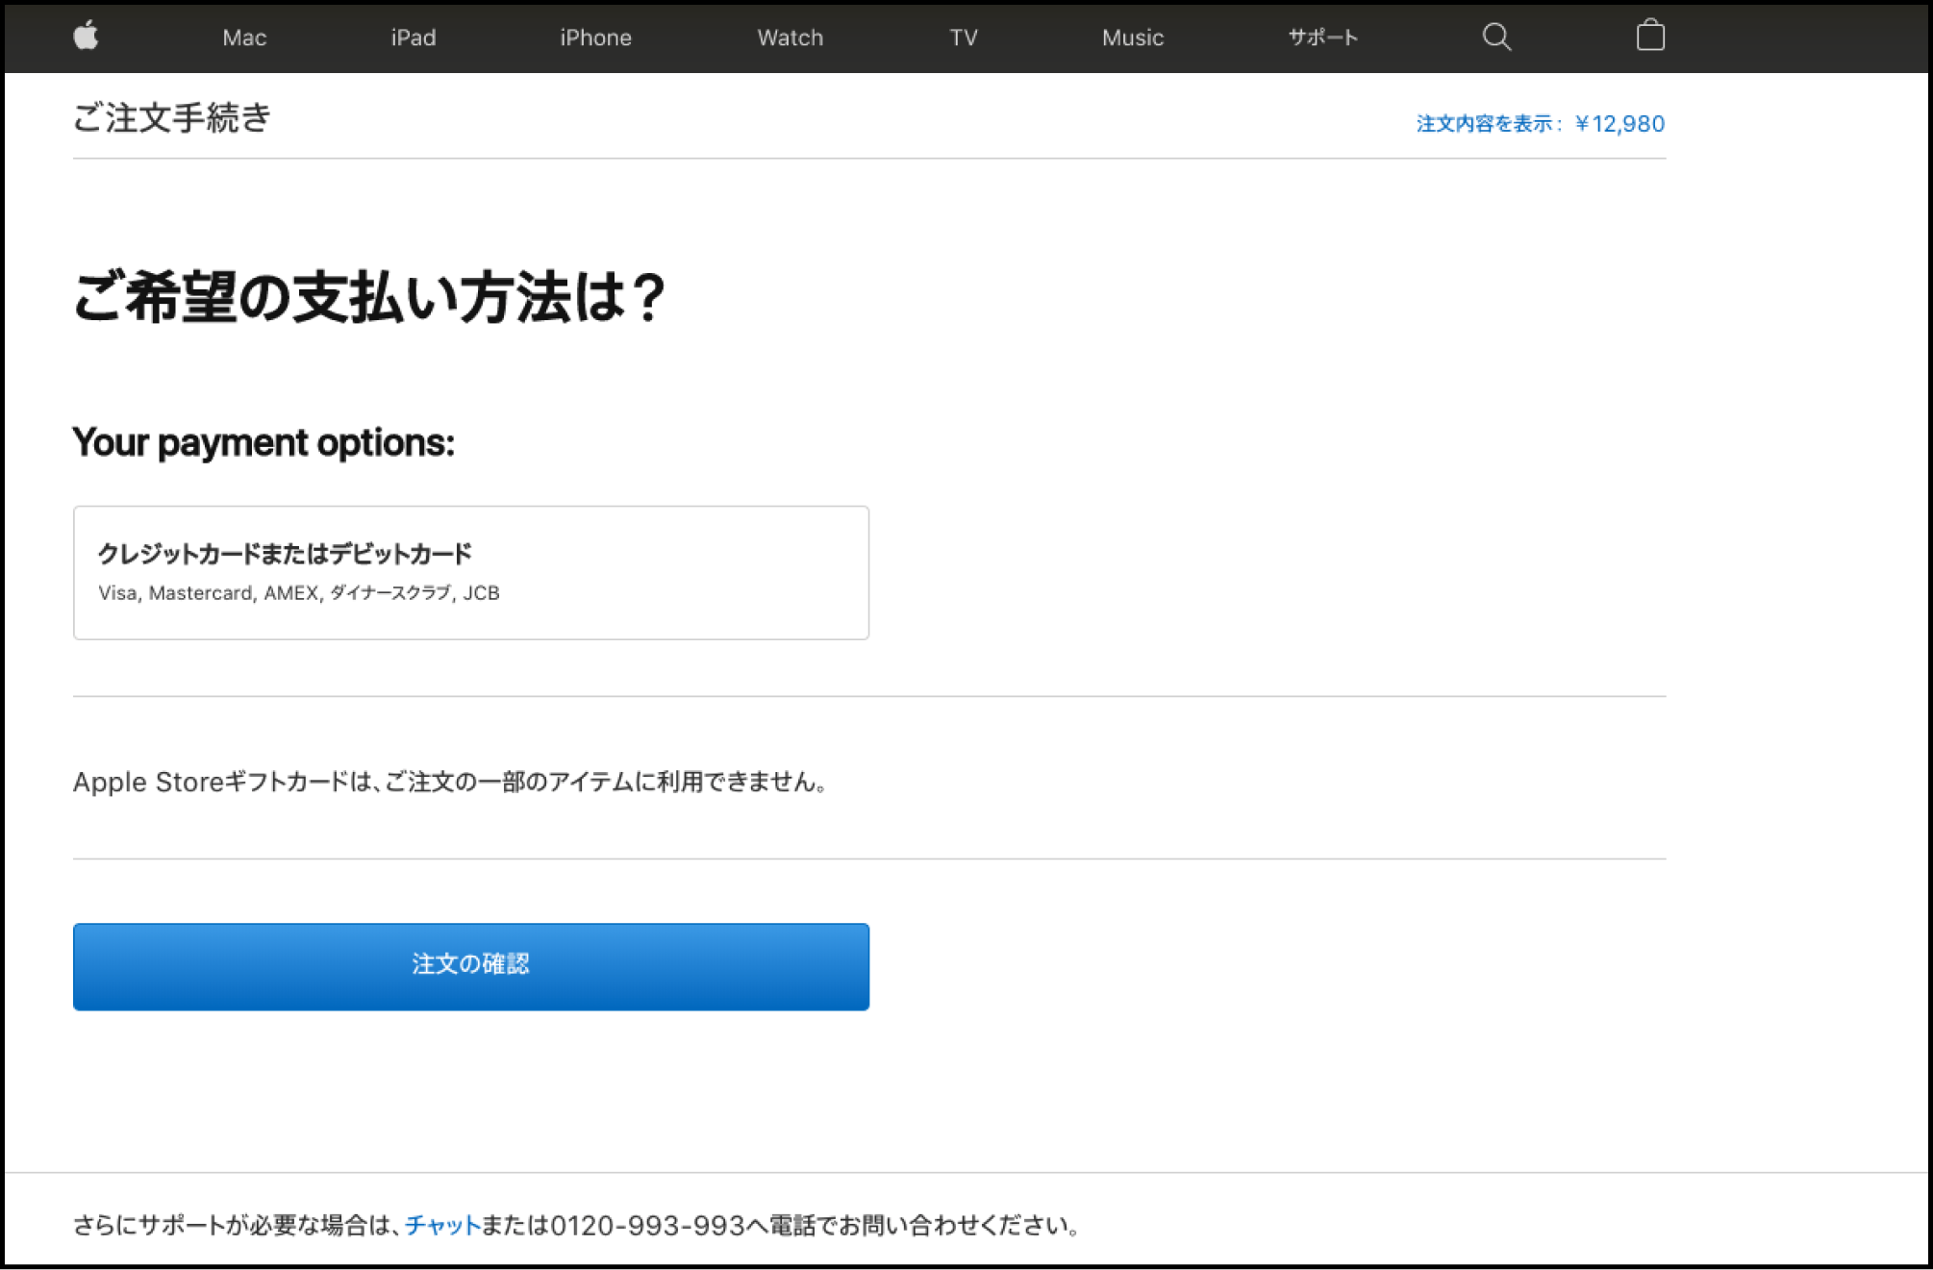The height and width of the screenshot is (1270, 1933).
Task: Click the Your payment options: heading
Action: tap(264, 442)
